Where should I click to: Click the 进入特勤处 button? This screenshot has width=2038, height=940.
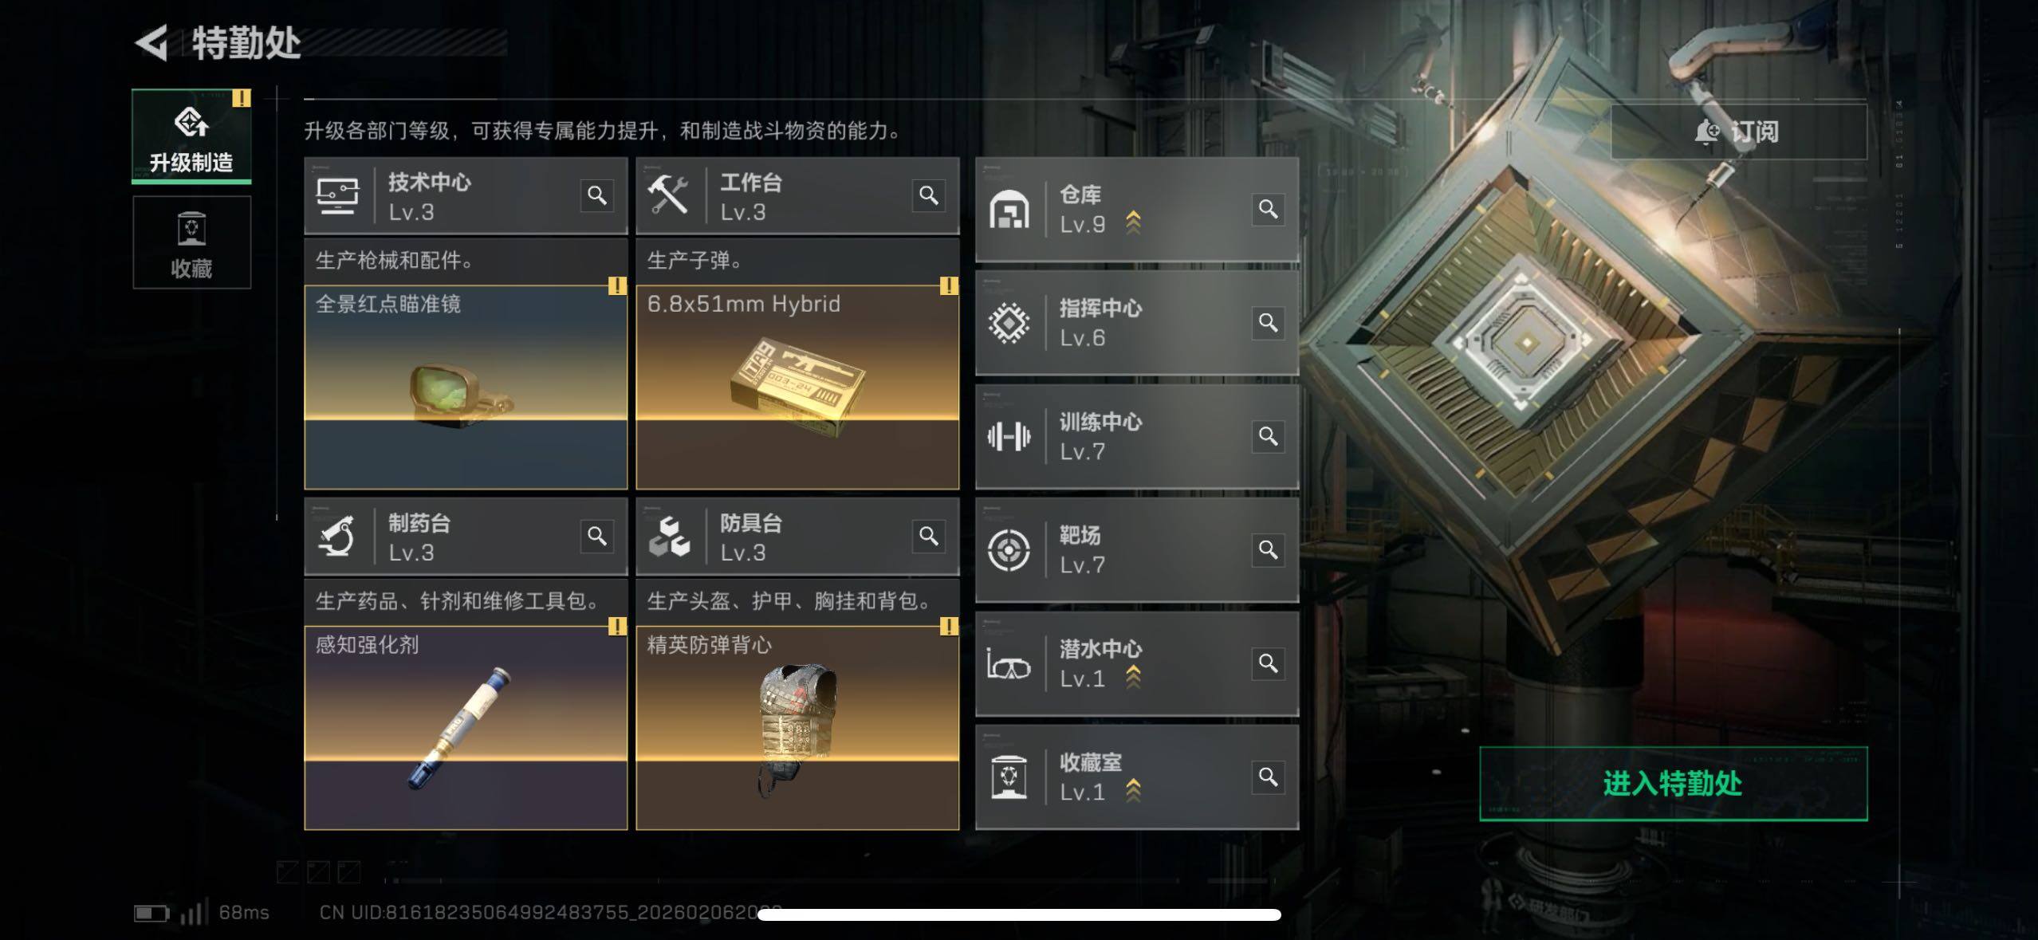(x=1673, y=784)
